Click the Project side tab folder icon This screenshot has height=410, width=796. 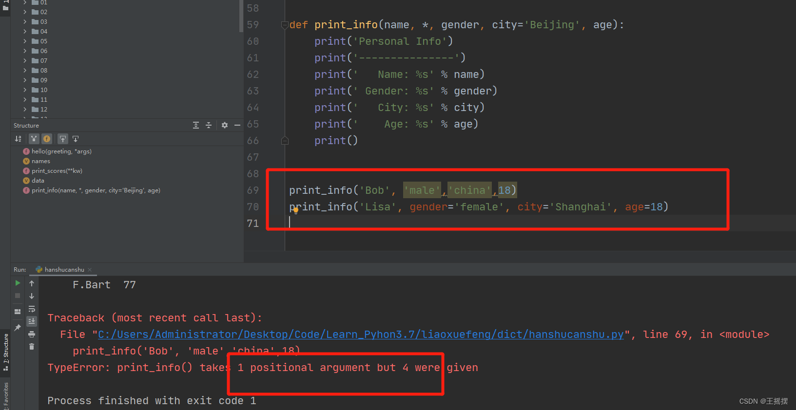[5, 8]
